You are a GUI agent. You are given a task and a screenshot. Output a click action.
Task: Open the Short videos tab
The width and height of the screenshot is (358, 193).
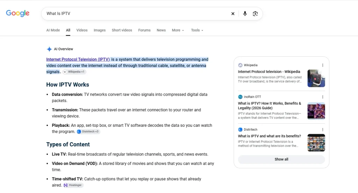pos(122,30)
